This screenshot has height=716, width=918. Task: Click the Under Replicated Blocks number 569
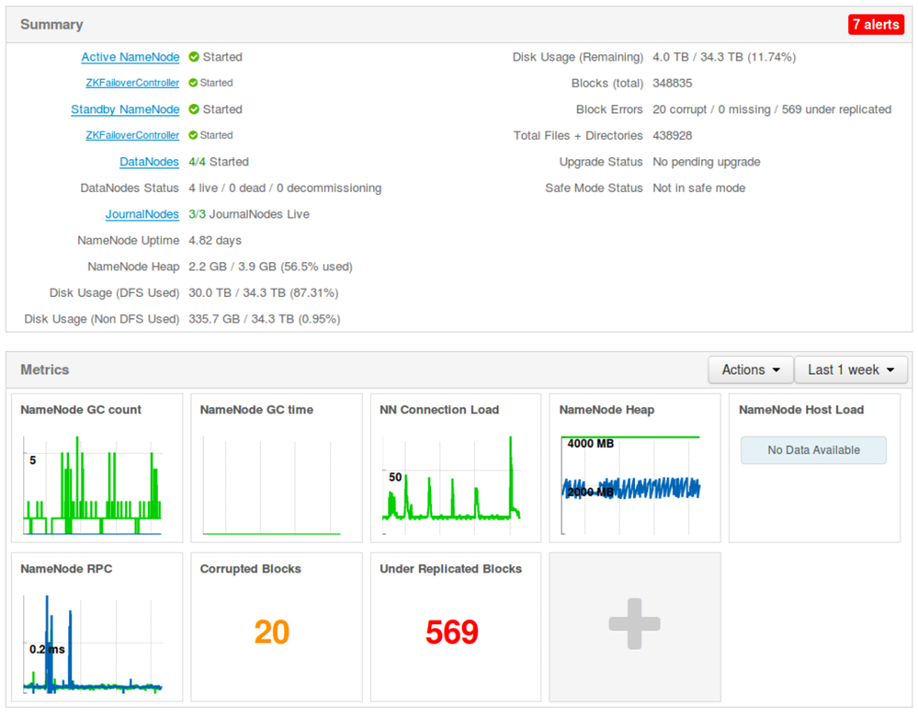click(x=451, y=632)
